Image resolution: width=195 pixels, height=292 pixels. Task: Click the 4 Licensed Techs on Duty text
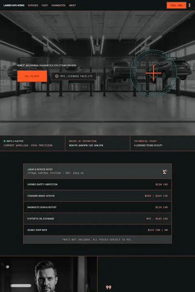tap(148, 145)
